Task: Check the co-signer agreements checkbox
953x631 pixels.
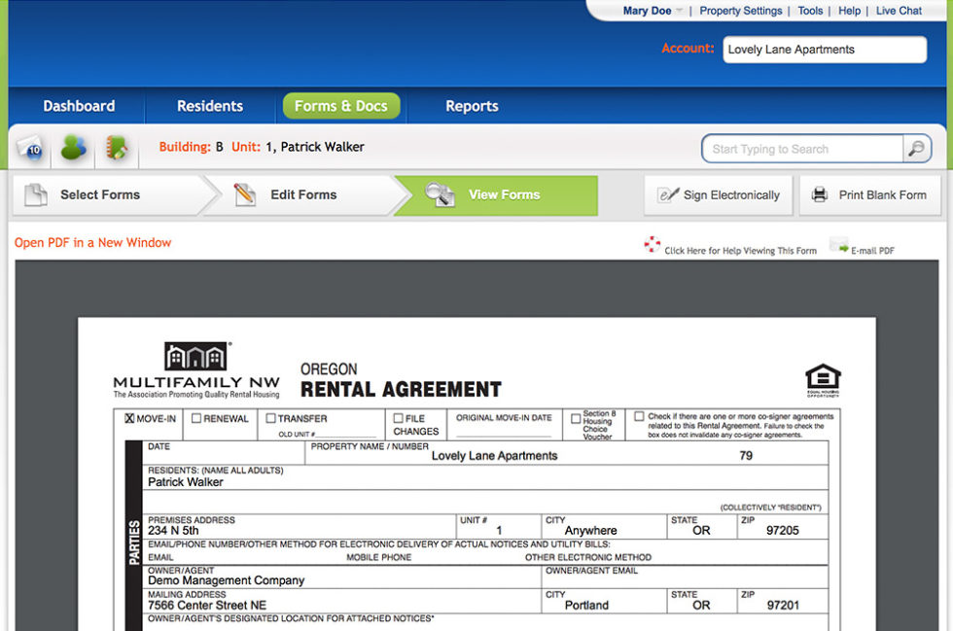Action: point(640,418)
